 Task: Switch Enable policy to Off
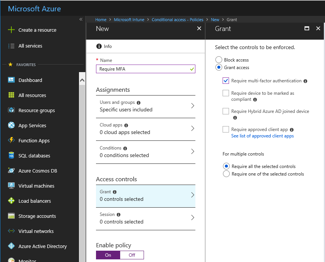click(x=132, y=255)
